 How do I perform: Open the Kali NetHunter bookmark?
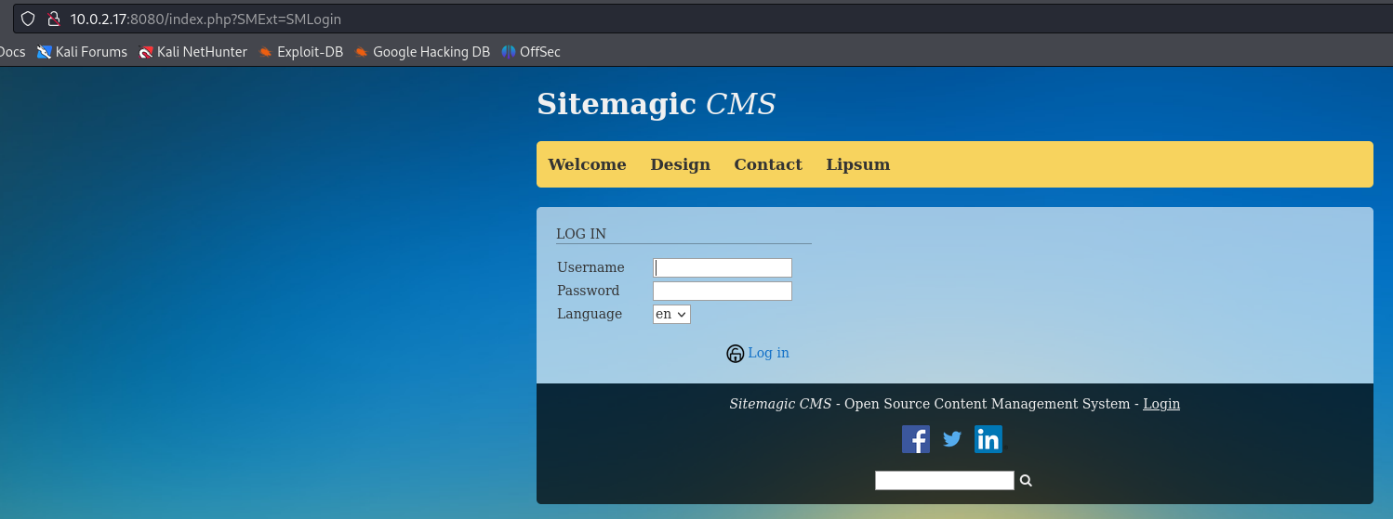click(x=192, y=52)
